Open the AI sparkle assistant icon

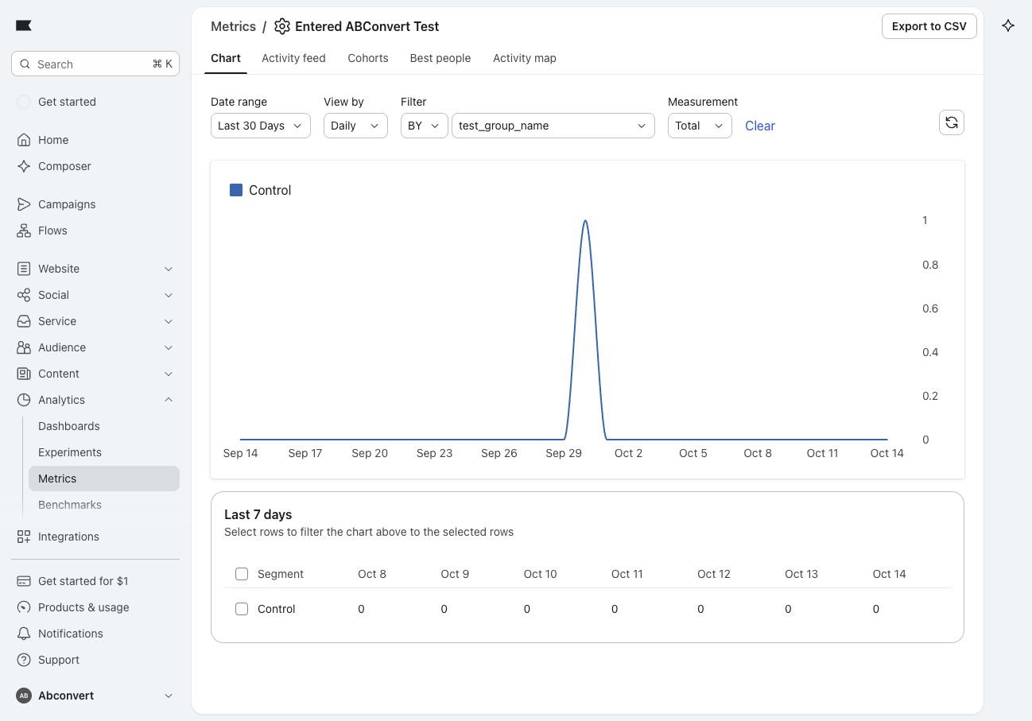point(1008,25)
